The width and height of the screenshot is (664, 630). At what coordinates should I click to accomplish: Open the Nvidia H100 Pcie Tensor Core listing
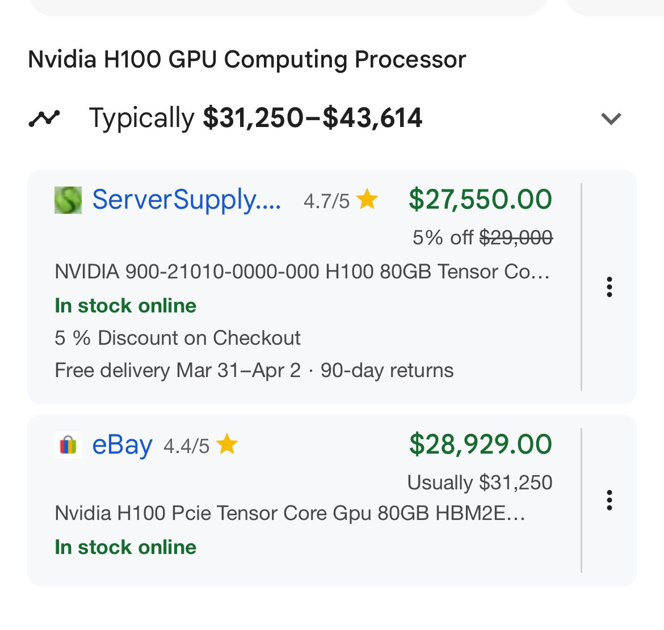(x=289, y=513)
